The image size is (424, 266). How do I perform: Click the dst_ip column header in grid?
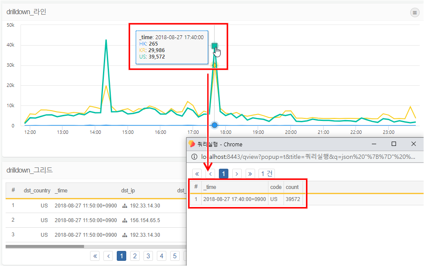[x=128, y=191]
